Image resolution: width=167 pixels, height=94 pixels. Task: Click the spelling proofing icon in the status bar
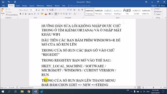pos(17,87)
